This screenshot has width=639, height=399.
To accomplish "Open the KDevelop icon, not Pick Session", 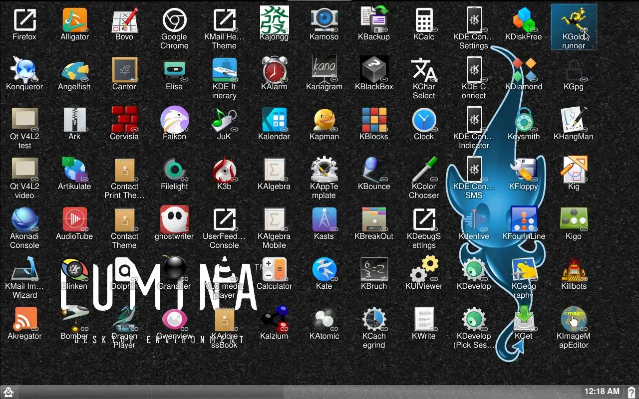I will (474, 269).
